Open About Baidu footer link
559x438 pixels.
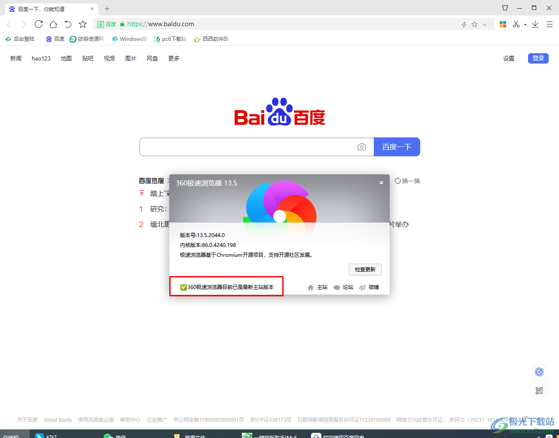(58, 420)
